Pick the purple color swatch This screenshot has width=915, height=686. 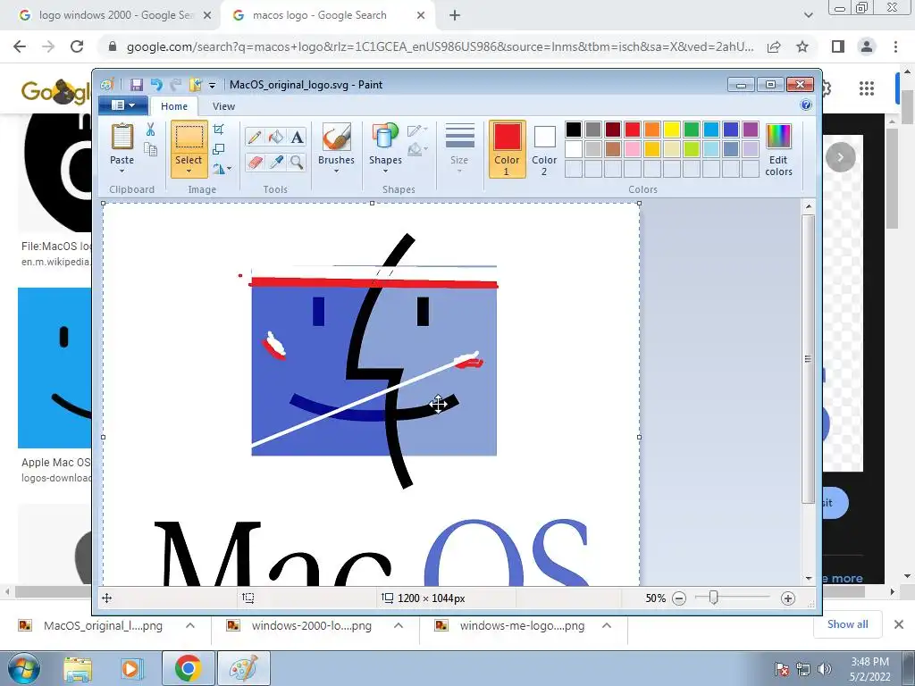(x=751, y=129)
